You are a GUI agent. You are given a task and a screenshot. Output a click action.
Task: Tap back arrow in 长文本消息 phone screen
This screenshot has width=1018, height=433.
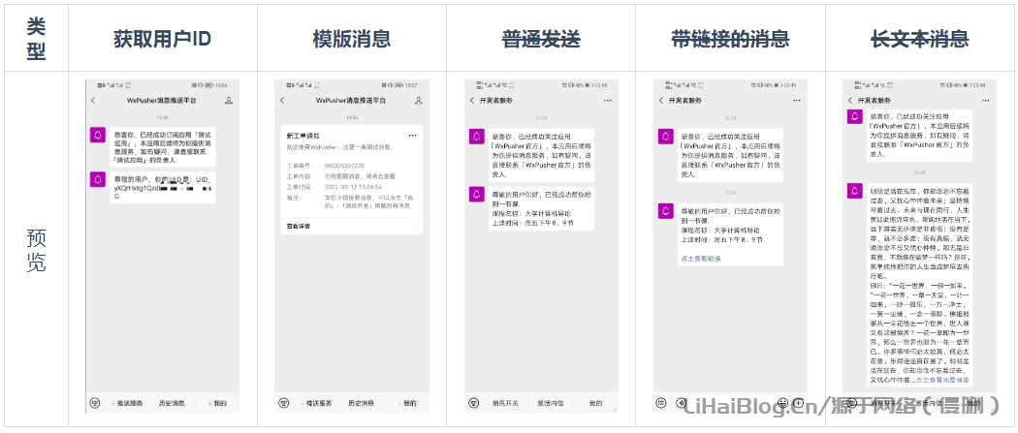[850, 101]
